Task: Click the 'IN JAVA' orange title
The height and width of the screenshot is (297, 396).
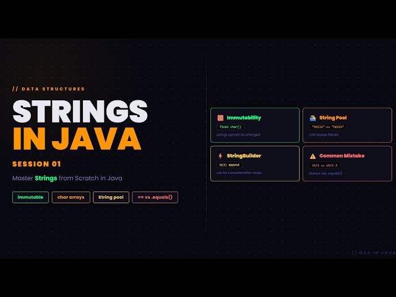Action: click(x=77, y=139)
